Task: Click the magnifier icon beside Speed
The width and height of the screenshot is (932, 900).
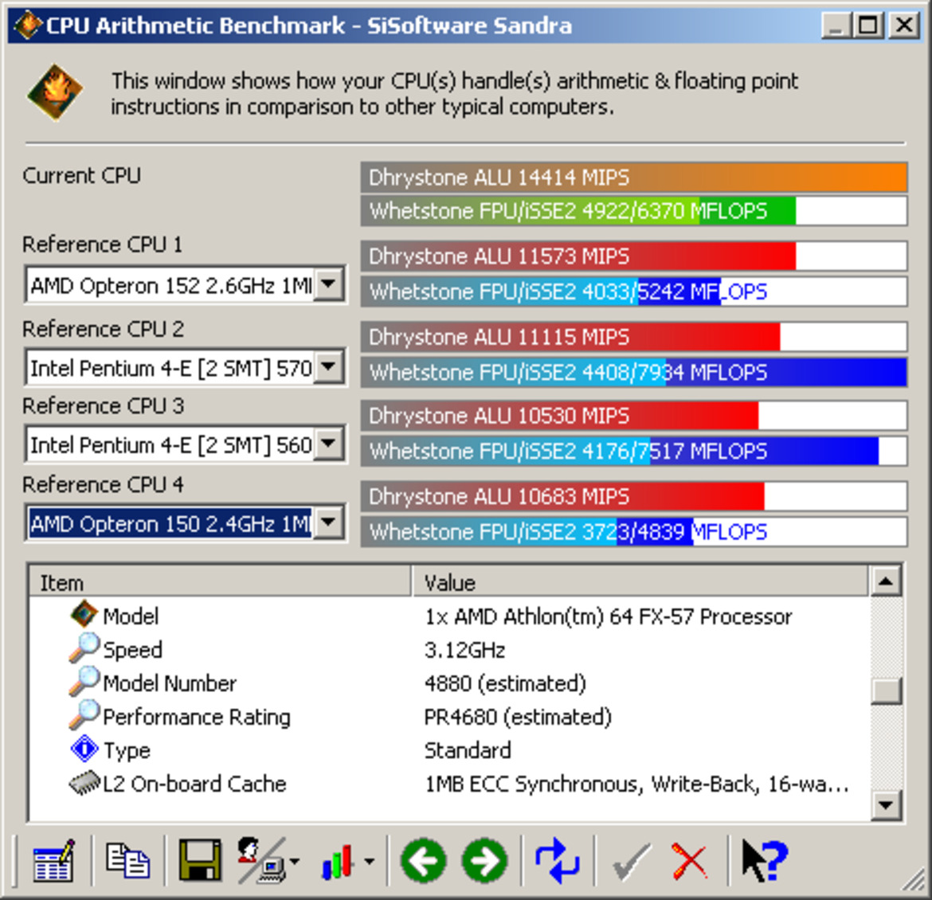Action: [84, 648]
